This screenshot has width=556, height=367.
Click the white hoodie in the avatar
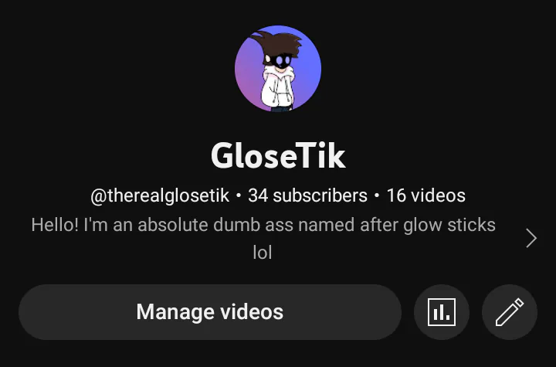pyautogui.click(x=277, y=89)
